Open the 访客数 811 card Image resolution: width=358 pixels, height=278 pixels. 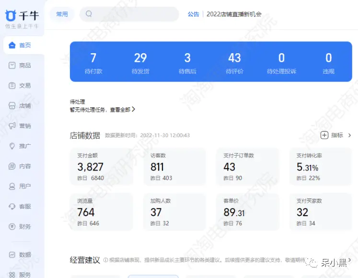coord(174,166)
